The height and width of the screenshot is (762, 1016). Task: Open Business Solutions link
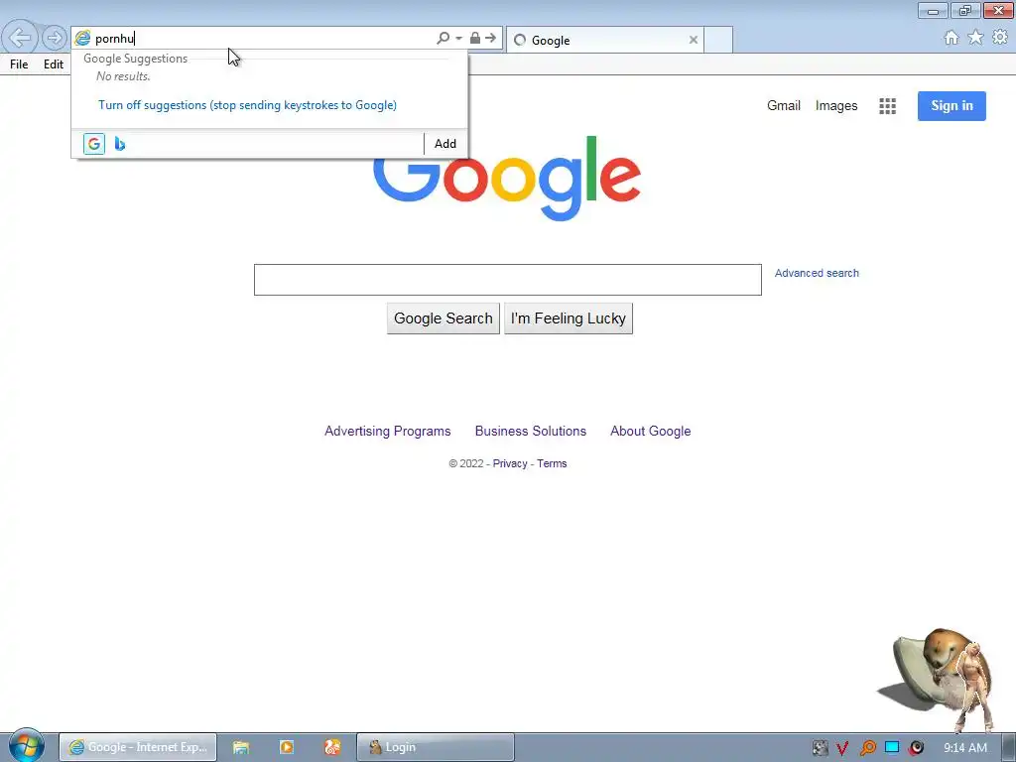coord(531,432)
